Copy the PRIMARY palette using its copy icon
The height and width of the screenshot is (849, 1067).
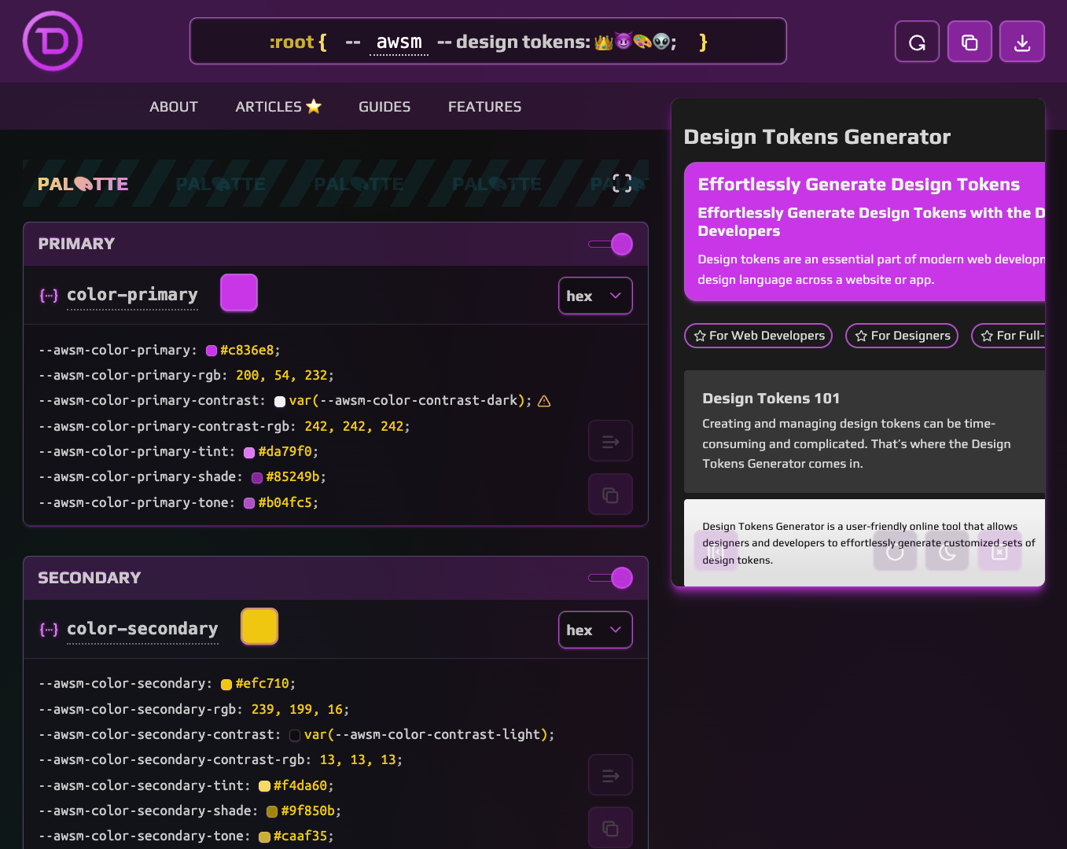(610, 494)
